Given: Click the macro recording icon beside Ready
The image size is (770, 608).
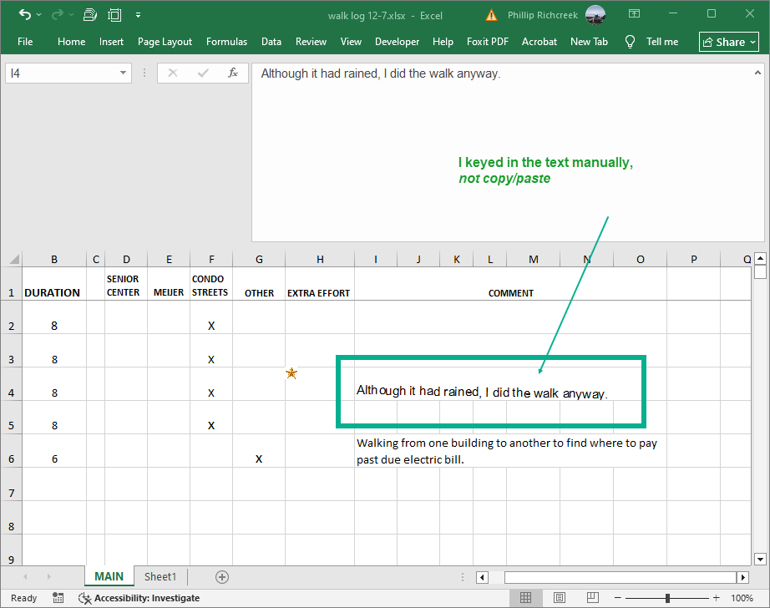Looking at the screenshot, I should (58, 598).
